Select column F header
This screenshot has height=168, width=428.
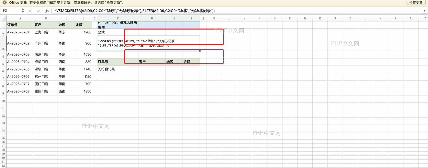[118, 18]
